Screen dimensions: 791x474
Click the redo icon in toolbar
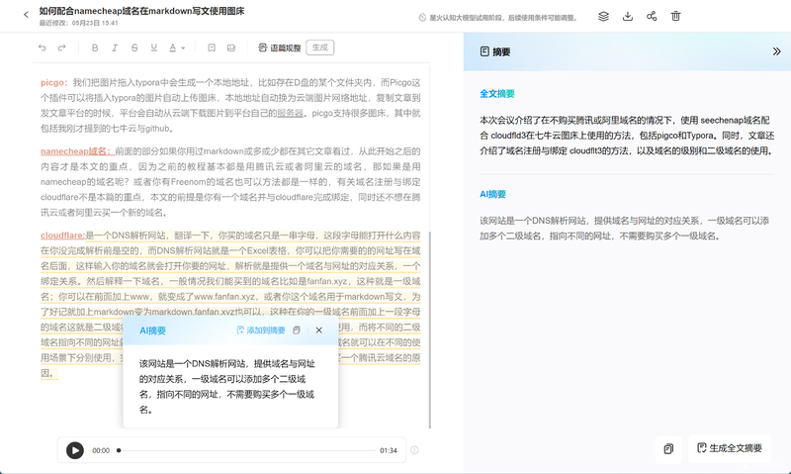(x=61, y=47)
